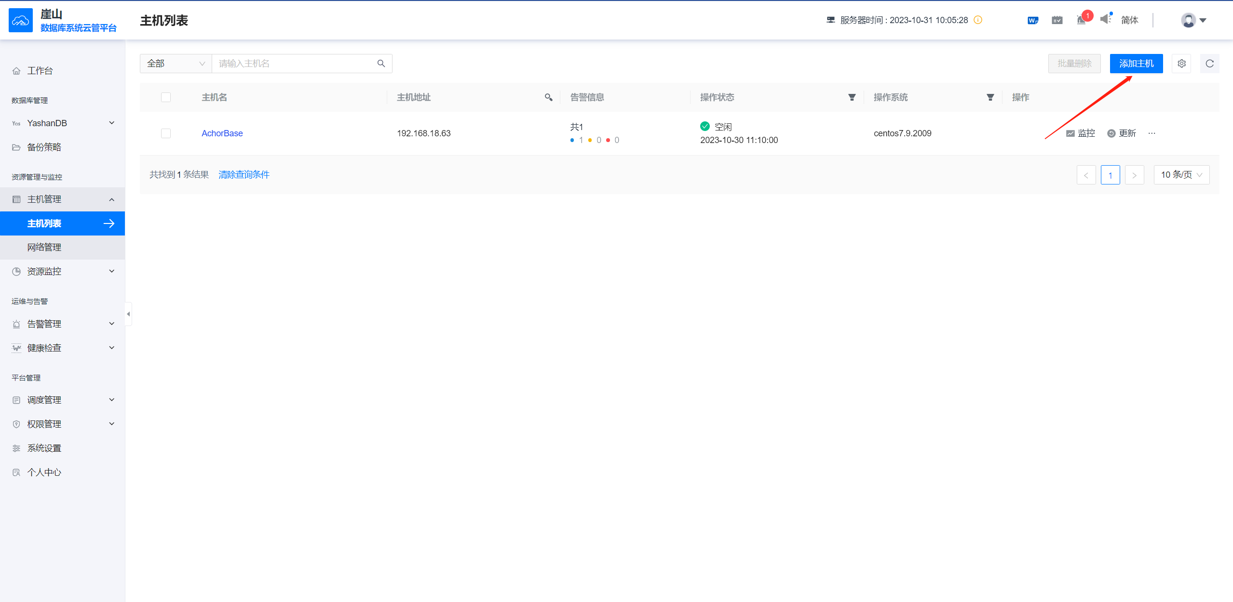Open the 全部 filter dropdown
1233x602 pixels.
[176, 64]
